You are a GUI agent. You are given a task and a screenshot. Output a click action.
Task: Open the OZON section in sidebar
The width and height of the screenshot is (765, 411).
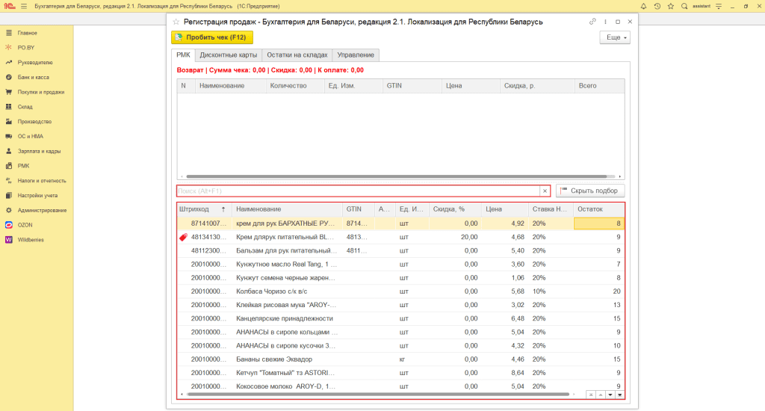[x=25, y=225]
